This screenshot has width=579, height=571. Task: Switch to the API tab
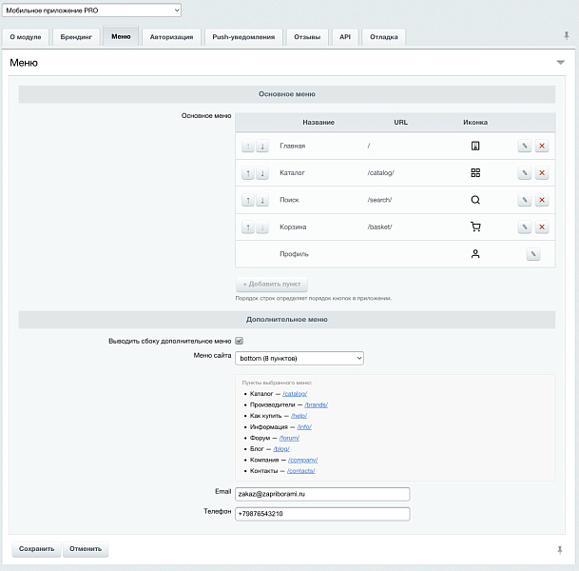[345, 37]
